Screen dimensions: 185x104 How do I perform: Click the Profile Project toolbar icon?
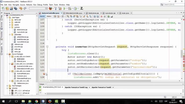coord(75,8)
